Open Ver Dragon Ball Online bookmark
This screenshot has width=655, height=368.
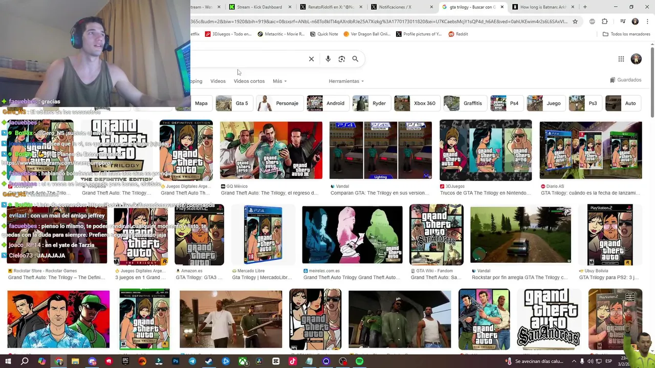(x=367, y=34)
